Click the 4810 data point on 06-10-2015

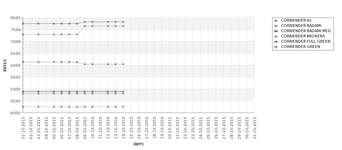[x=62, y=93]
